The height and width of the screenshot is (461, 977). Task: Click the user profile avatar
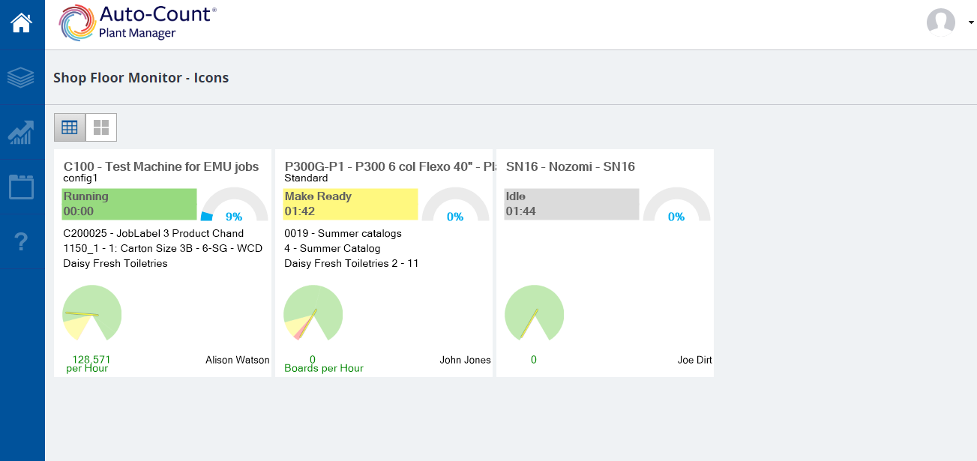click(941, 23)
